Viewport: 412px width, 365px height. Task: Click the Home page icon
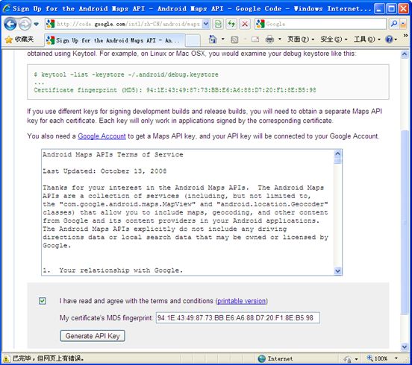[213, 39]
